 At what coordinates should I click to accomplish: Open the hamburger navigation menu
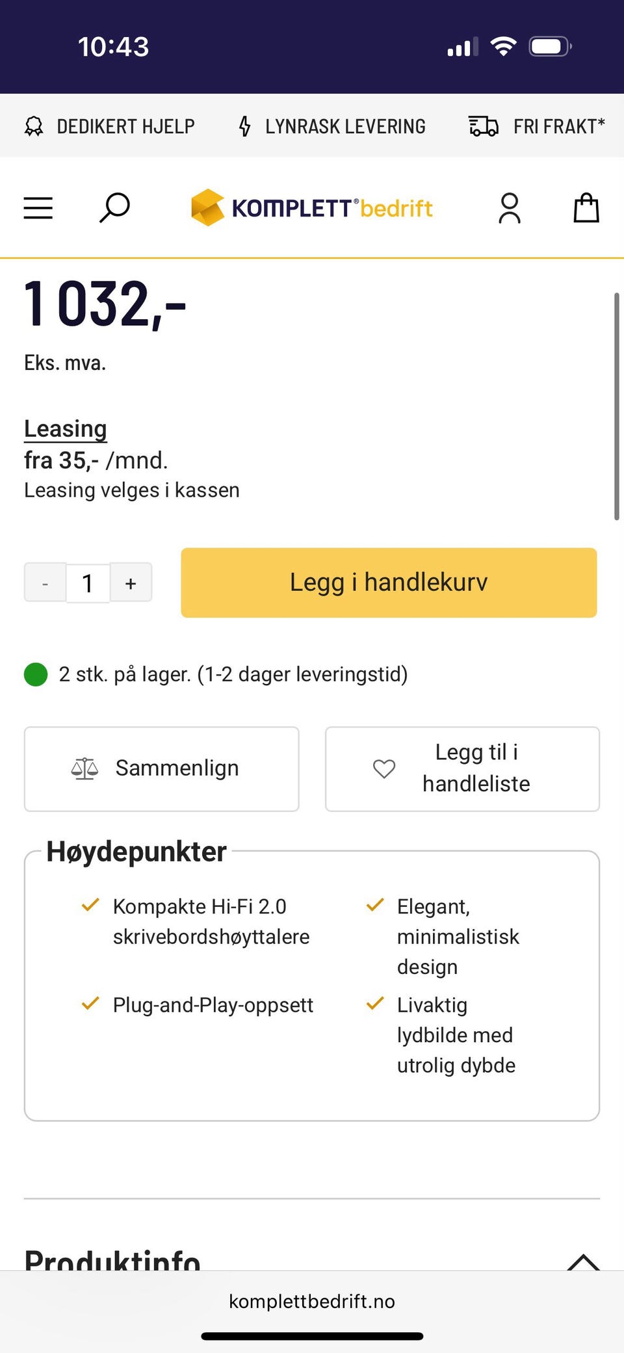(x=38, y=208)
